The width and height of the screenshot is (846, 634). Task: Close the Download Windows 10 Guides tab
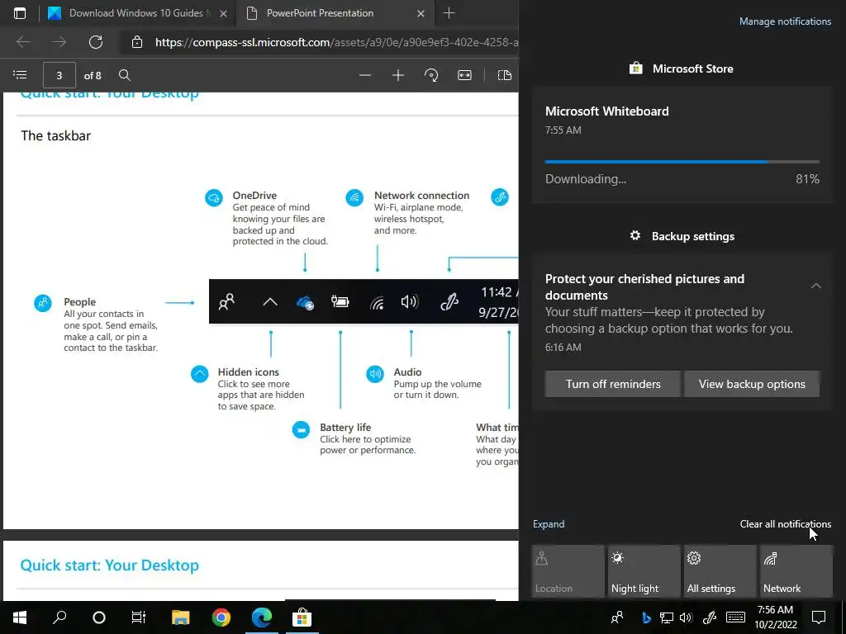point(223,13)
